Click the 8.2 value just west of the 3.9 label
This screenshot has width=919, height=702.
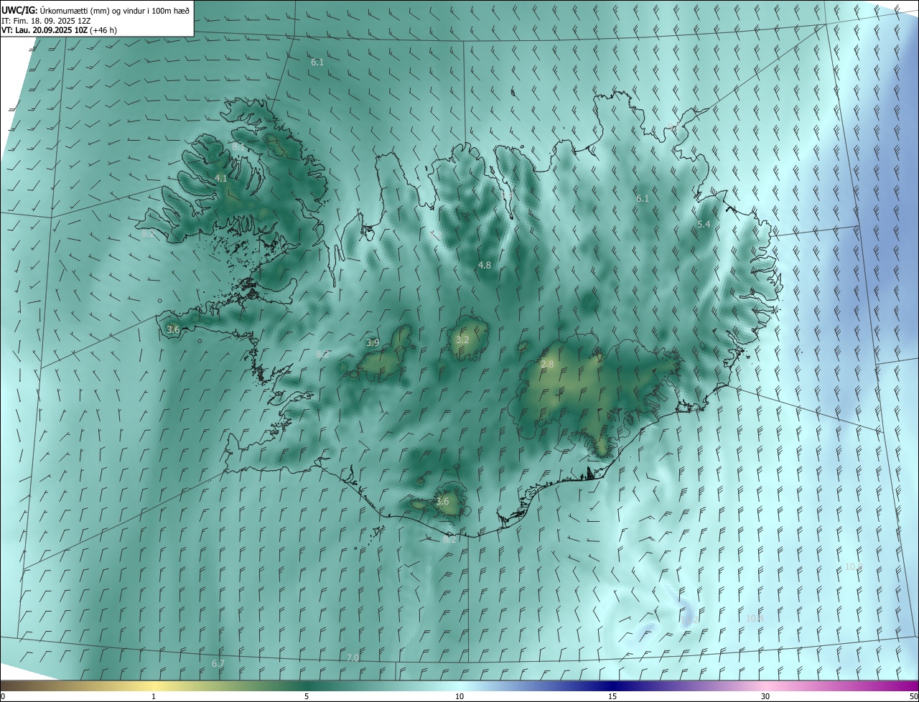(322, 355)
